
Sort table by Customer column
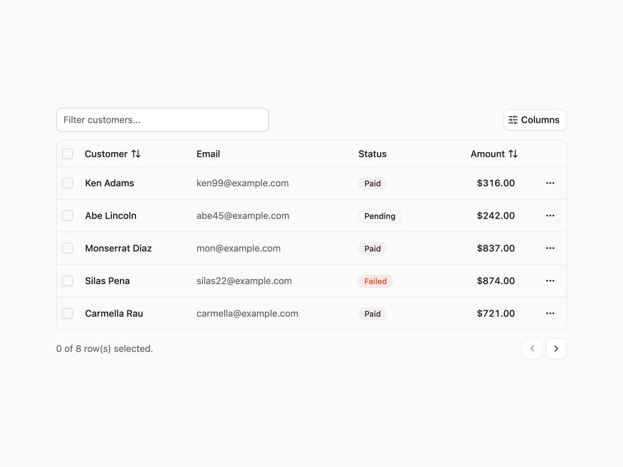[x=112, y=154]
